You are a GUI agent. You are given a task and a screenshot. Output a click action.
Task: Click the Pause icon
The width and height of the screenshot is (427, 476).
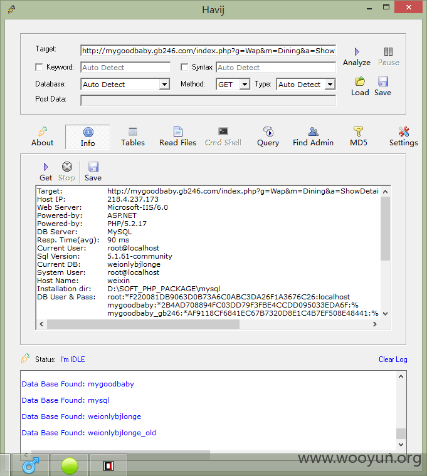[388, 51]
